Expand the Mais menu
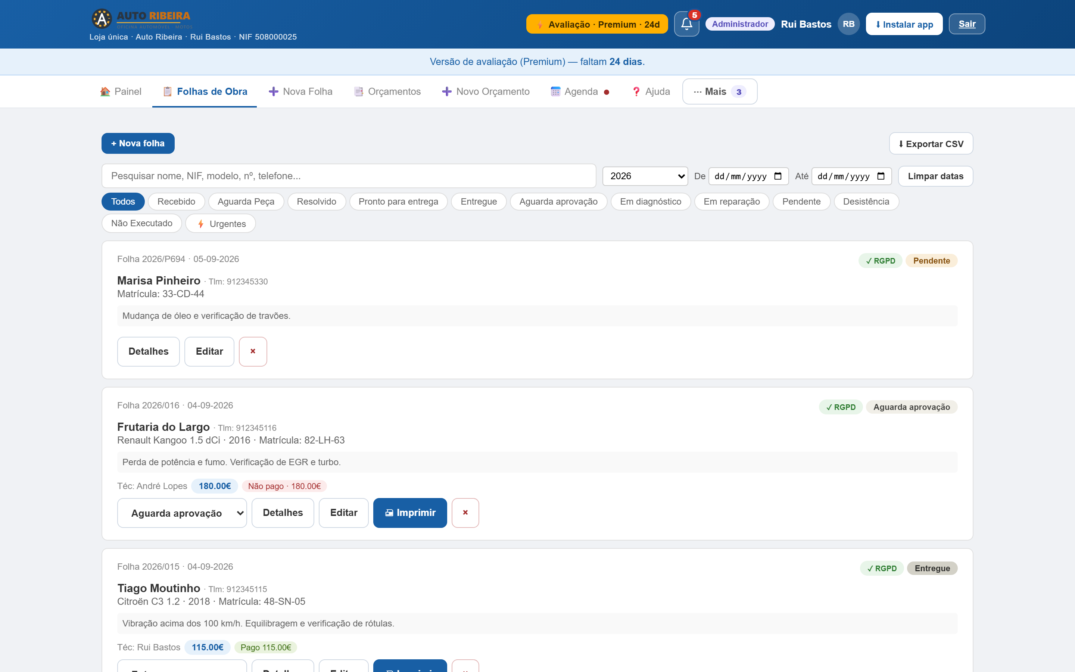This screenshot has height=672, width=1075. pos(720,91)
